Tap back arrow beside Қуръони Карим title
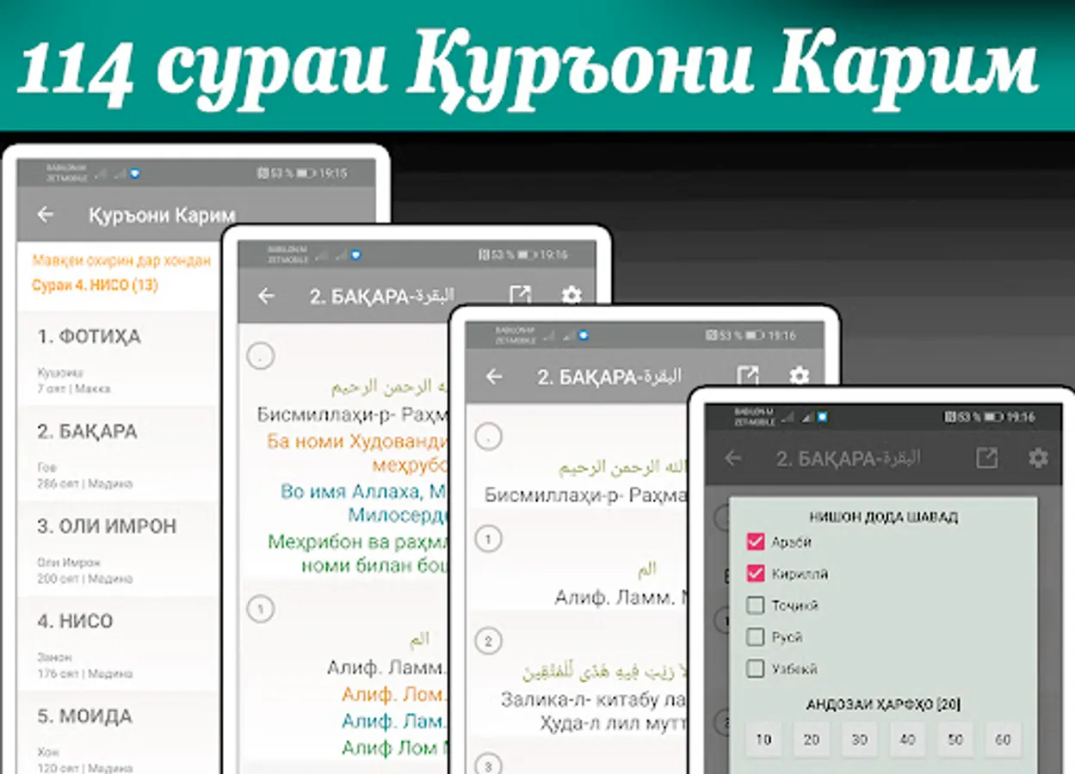The width and height of the screenshot is (1075, 774). [46, 214]
